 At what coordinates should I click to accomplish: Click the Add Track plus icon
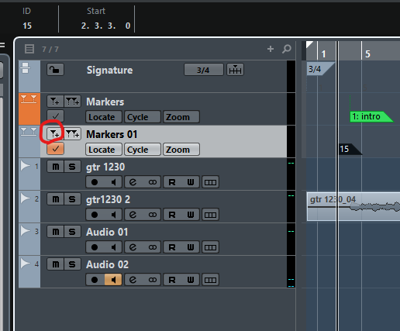pos(271,49)
